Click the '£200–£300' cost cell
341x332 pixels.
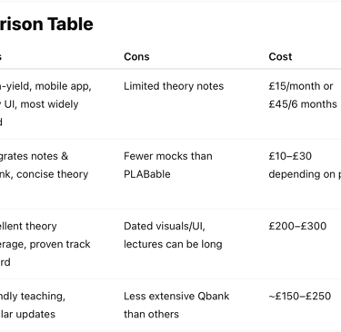[x=297, y=226]
